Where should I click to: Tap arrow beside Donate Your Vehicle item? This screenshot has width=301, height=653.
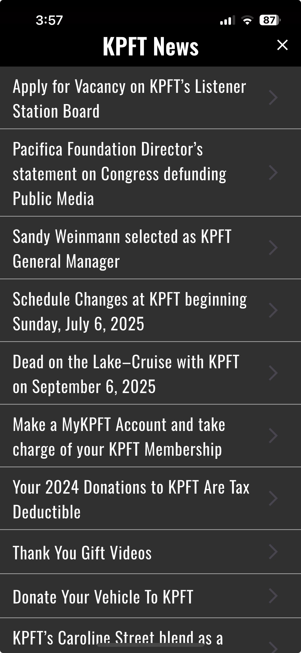[273, 596]
